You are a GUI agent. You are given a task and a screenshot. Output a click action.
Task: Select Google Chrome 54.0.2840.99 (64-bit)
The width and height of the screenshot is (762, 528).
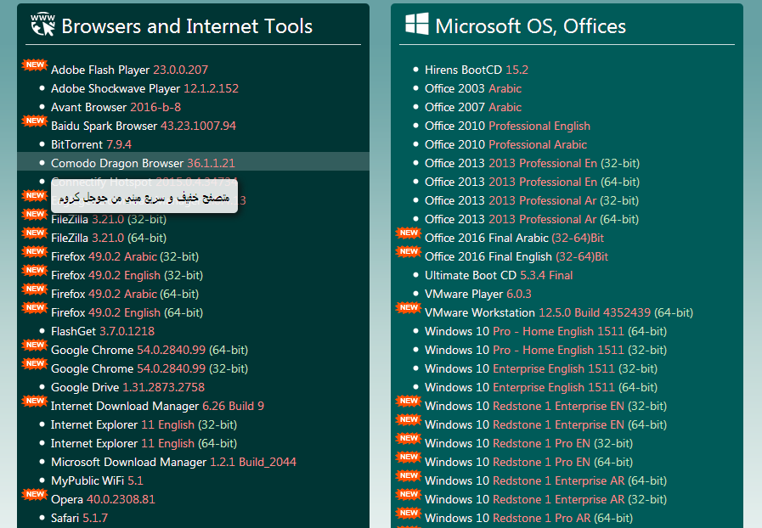[x=150, y=350]
